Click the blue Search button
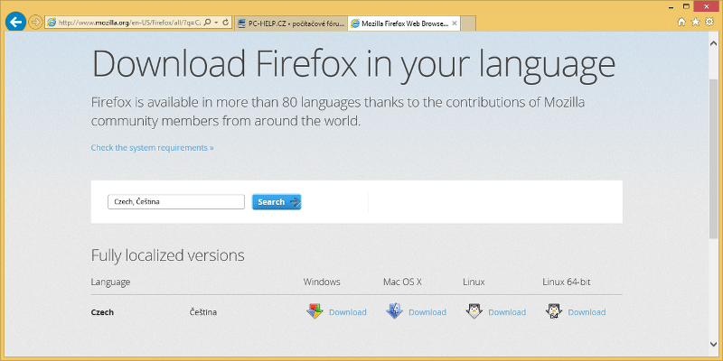Screen dimensions: 723x361 point(277,201)
